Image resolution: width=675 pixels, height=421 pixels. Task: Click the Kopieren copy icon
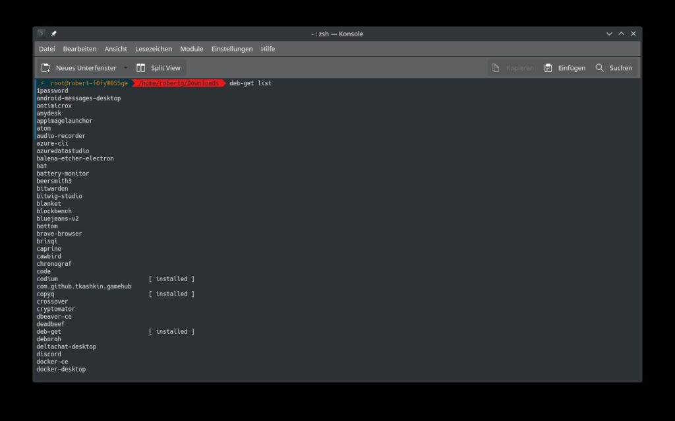coord(496,68)
